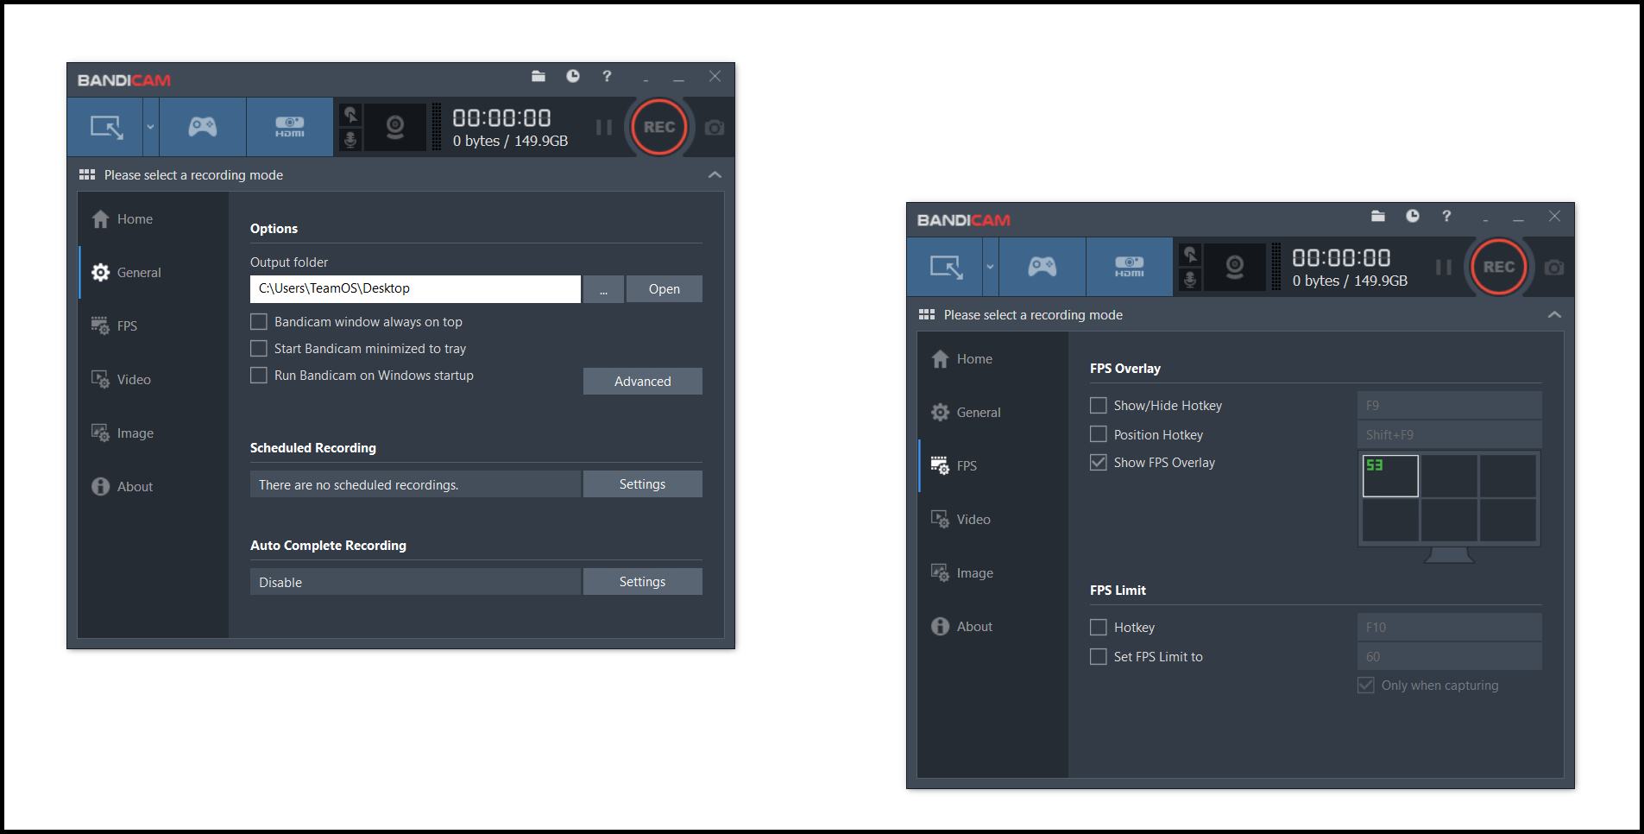Open screen mode dropdown arrow in left window
The image size is (1644, 834).
coord(150,127)
